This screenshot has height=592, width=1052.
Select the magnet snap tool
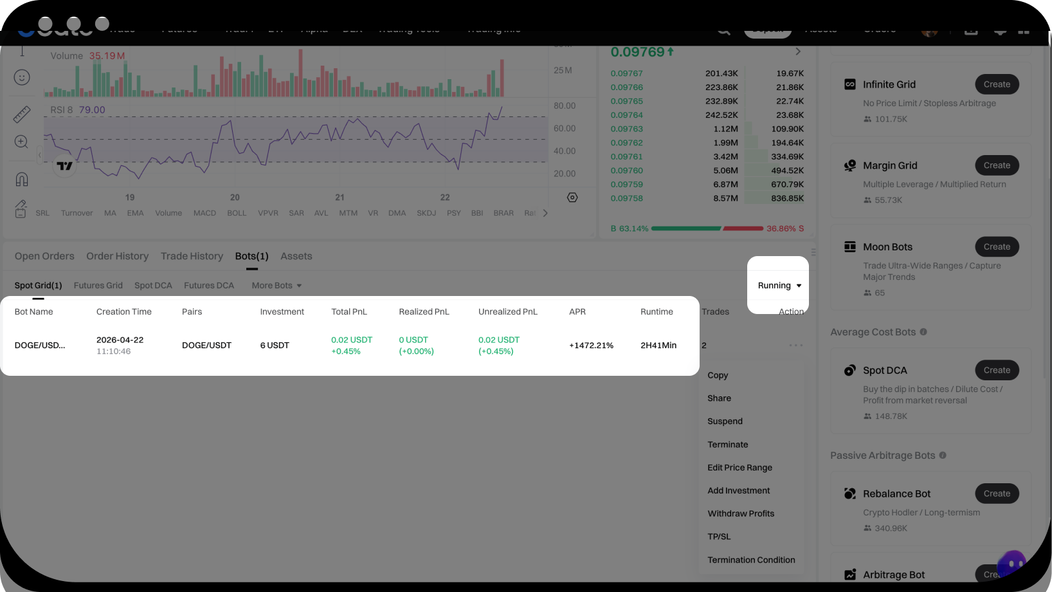22,179
